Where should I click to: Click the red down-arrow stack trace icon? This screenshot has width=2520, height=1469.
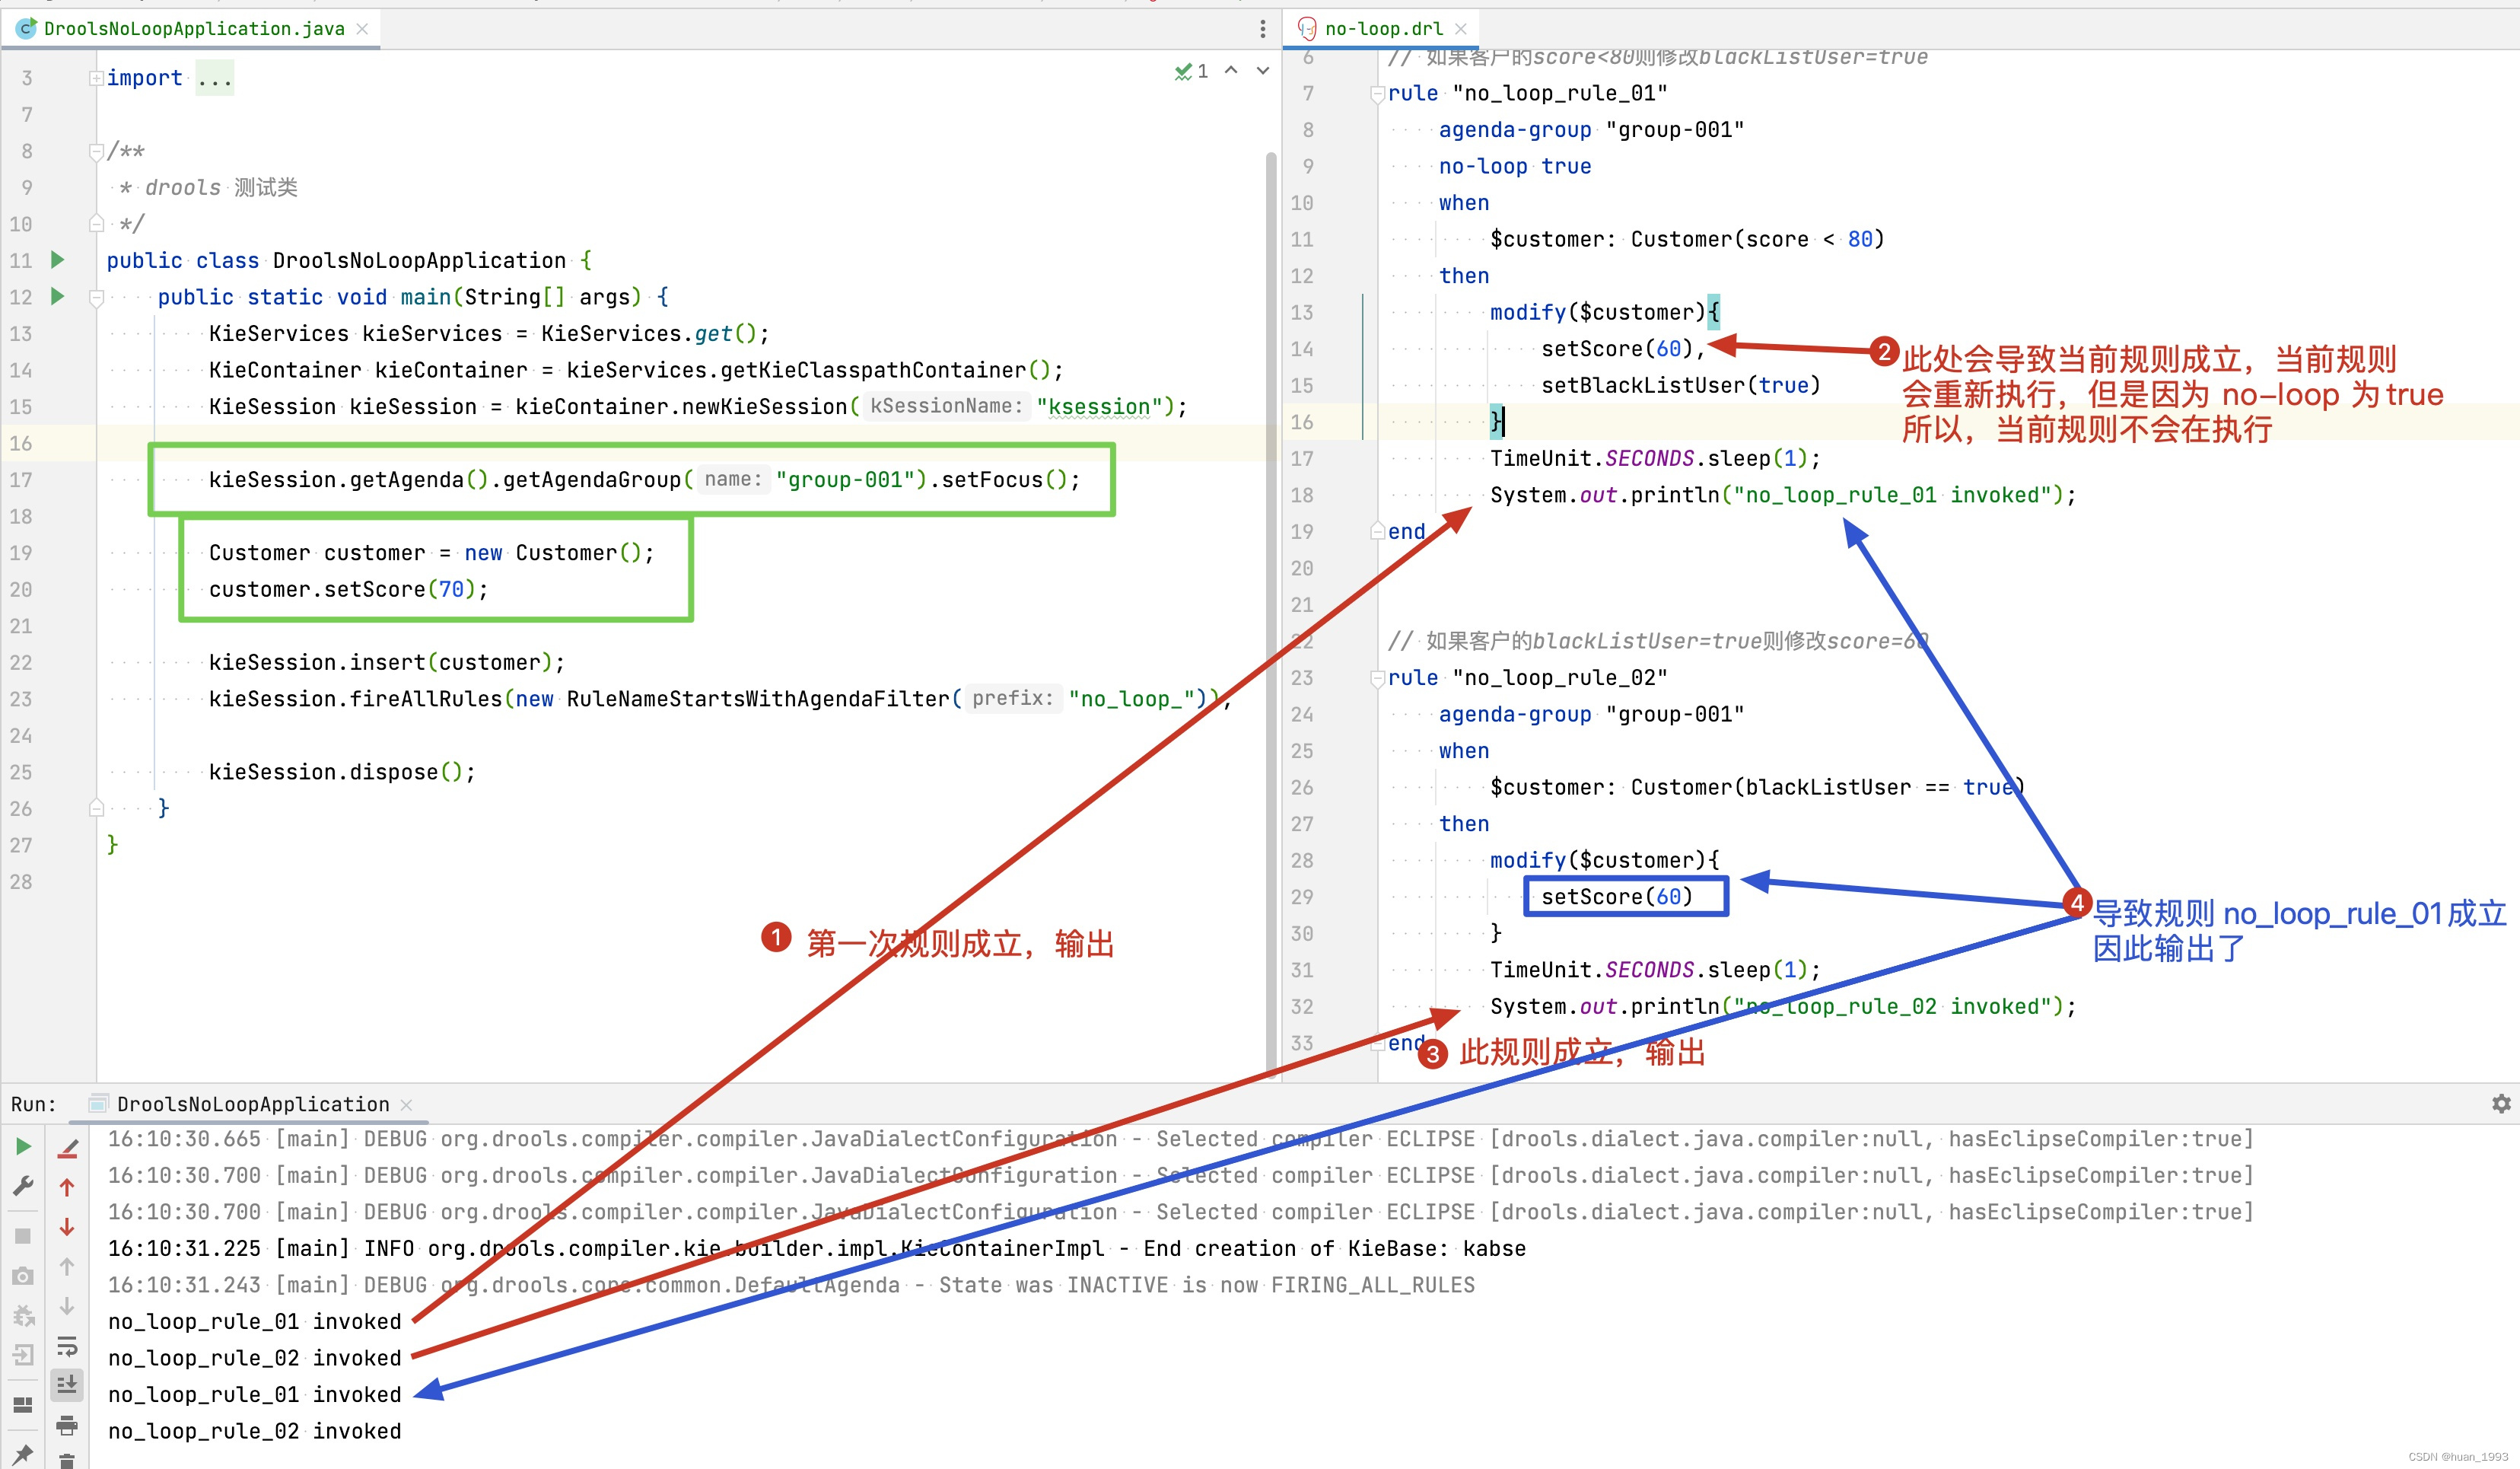[67, 1227]
